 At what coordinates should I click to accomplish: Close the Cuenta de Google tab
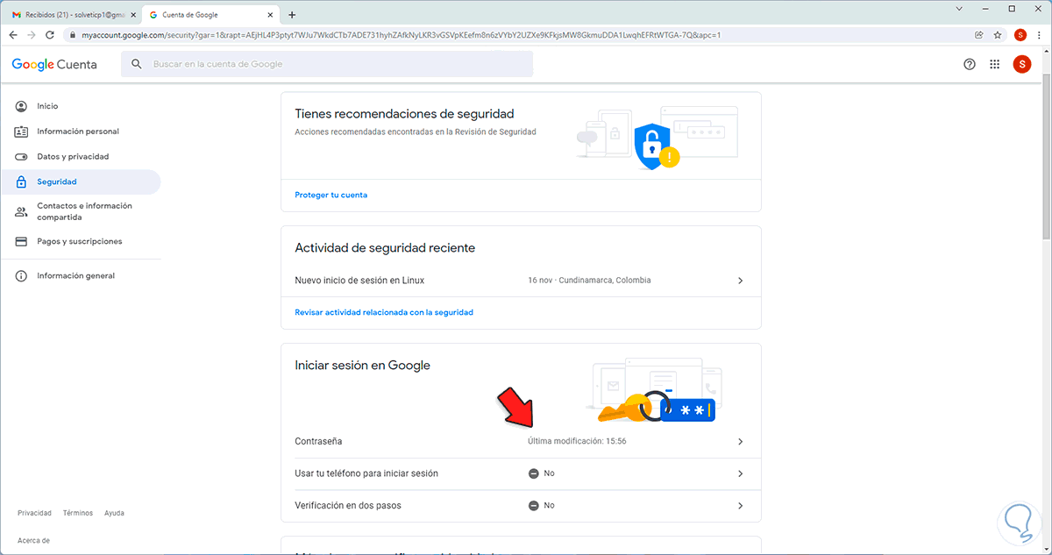click(270, 15)
